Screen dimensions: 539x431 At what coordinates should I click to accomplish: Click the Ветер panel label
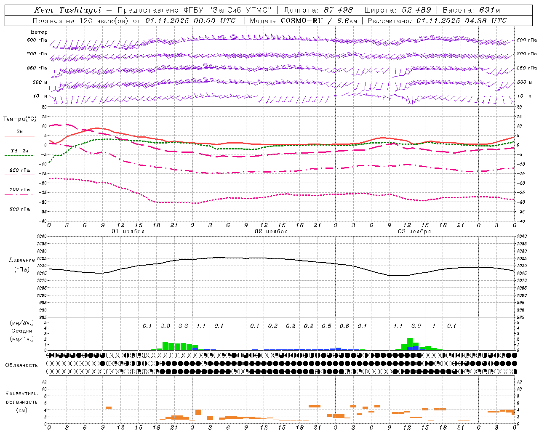(39, 32)
